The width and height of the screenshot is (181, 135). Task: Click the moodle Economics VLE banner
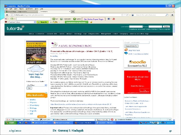[x=137, y=63]
